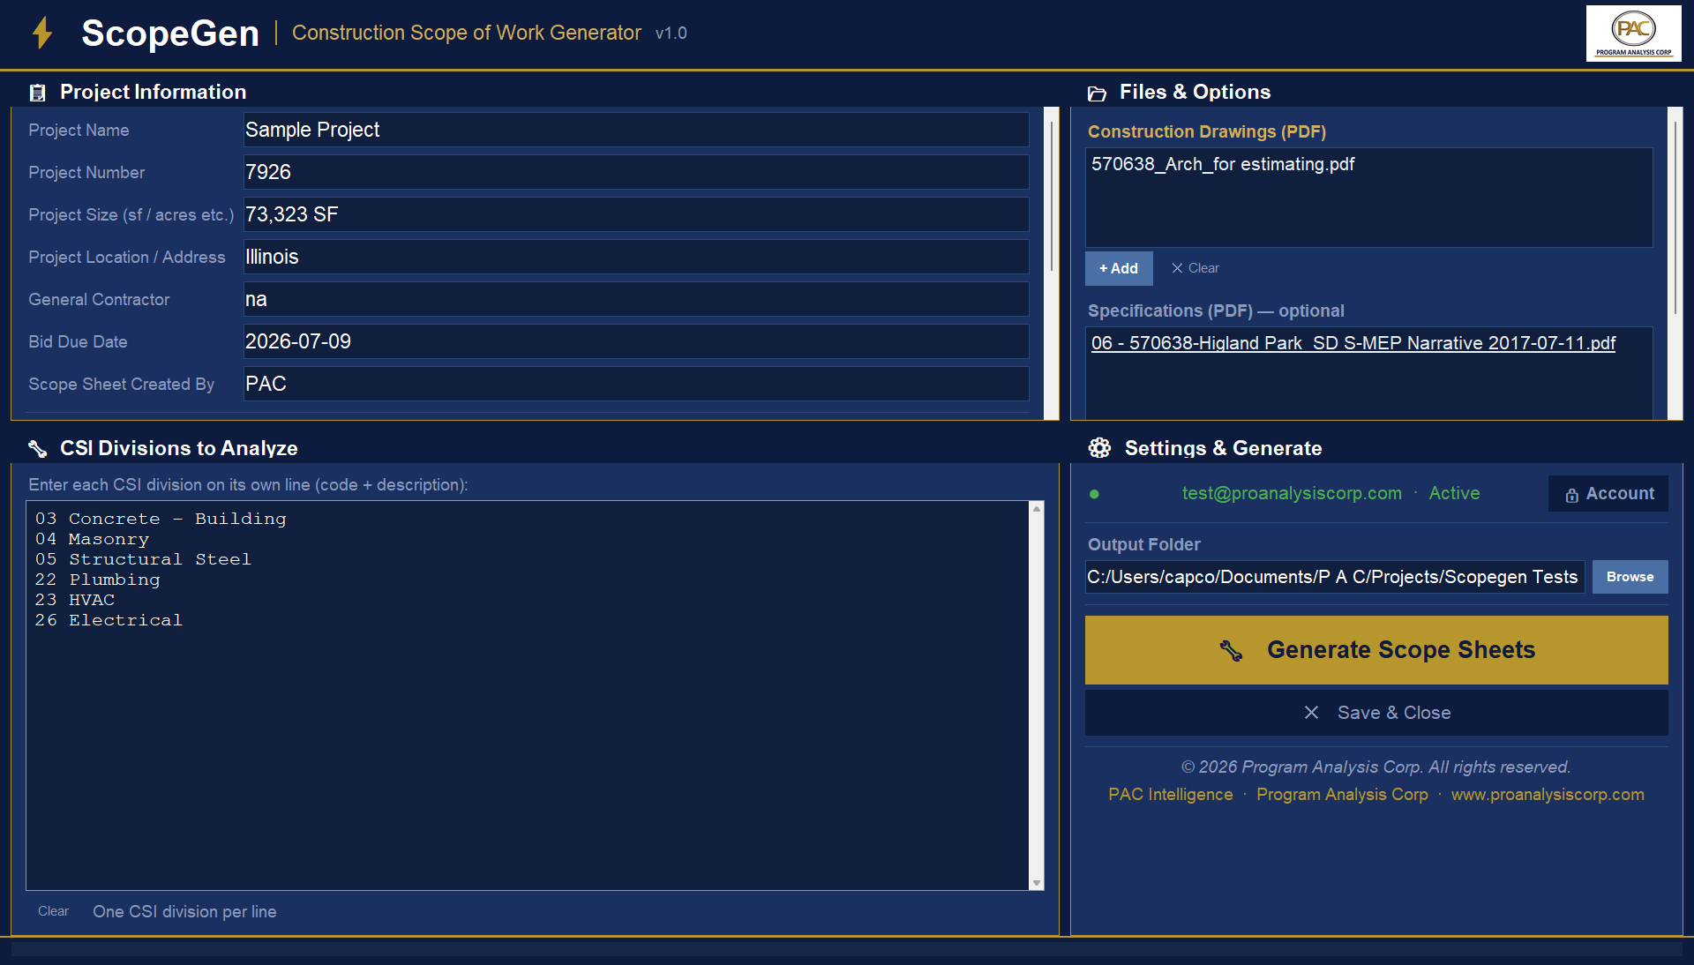Click the 26 Electrical line
Image resolution: width=1694 pixels, height=965 pixels.
[109, 620]
